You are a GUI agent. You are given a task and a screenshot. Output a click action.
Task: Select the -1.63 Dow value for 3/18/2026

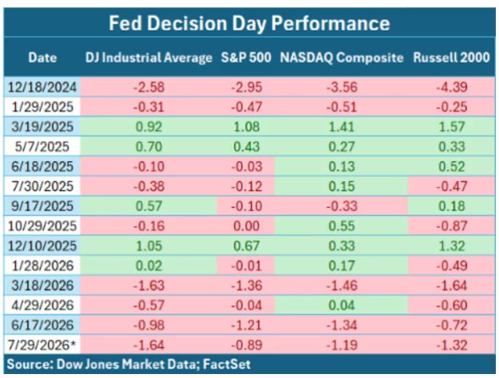coord(149,285)
